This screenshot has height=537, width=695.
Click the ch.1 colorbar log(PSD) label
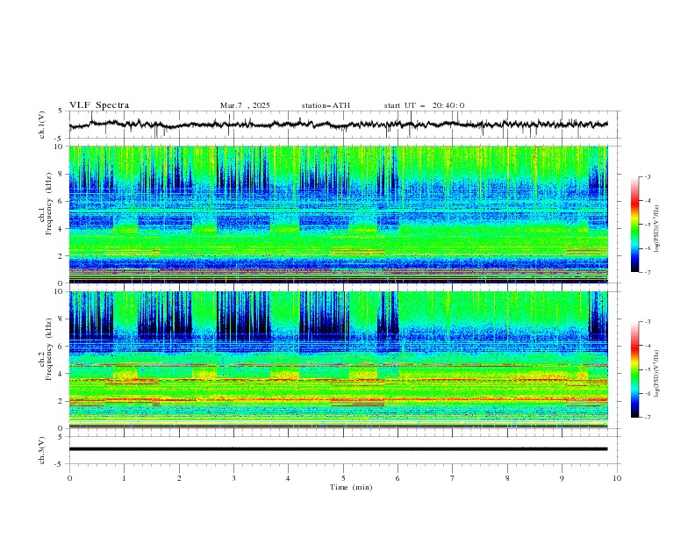click(x=657, y=229)
